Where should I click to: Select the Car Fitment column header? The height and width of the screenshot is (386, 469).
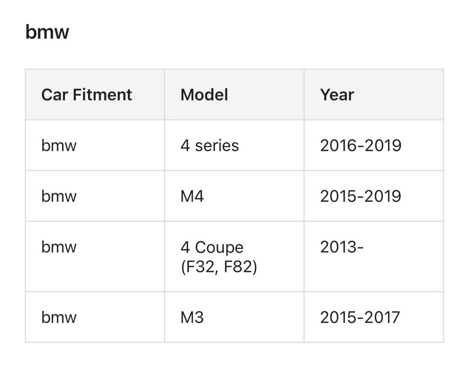86,94
